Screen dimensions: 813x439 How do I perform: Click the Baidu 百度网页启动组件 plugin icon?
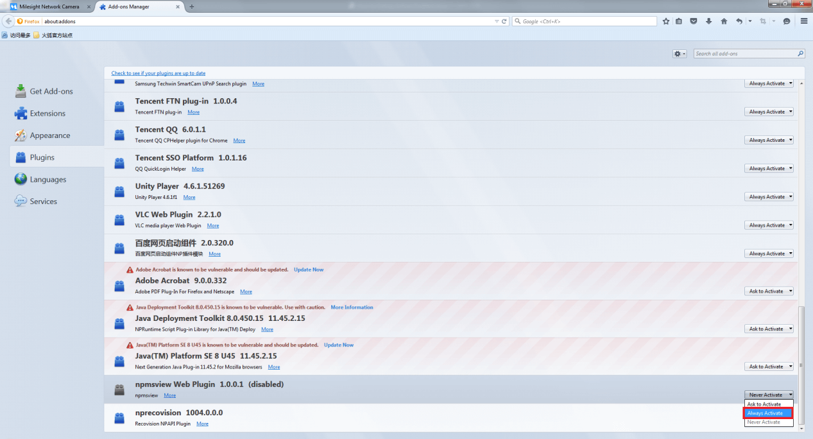119,248
